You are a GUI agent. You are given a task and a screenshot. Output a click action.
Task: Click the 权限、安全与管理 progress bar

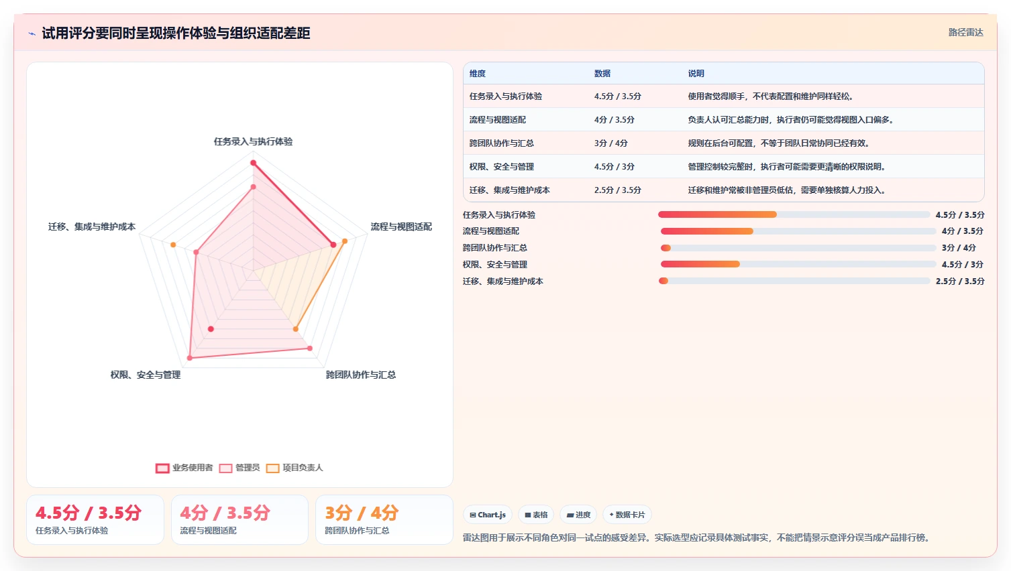(x=798, y=264)
